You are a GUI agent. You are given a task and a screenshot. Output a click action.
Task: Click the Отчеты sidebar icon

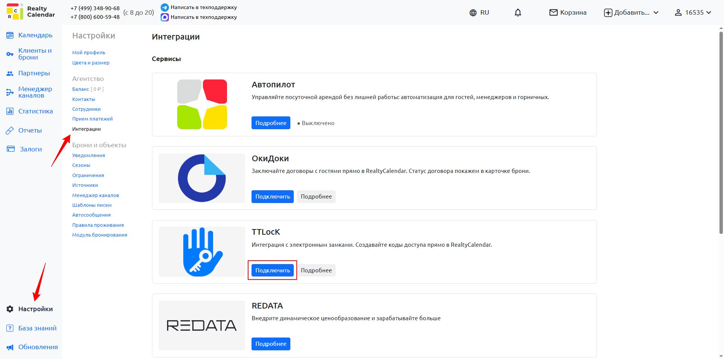[x=10, y=131]
